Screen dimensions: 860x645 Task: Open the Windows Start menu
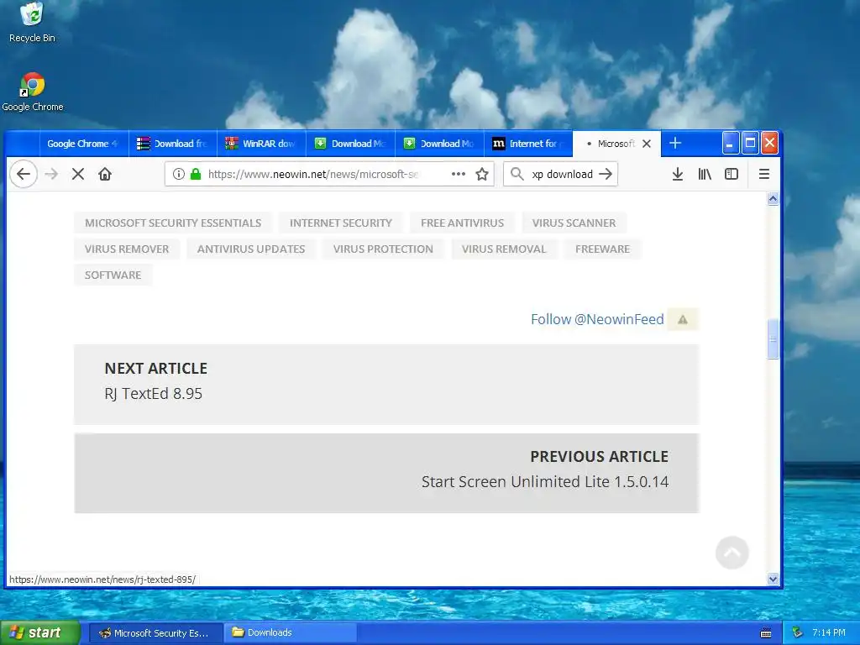pos(40,633)
